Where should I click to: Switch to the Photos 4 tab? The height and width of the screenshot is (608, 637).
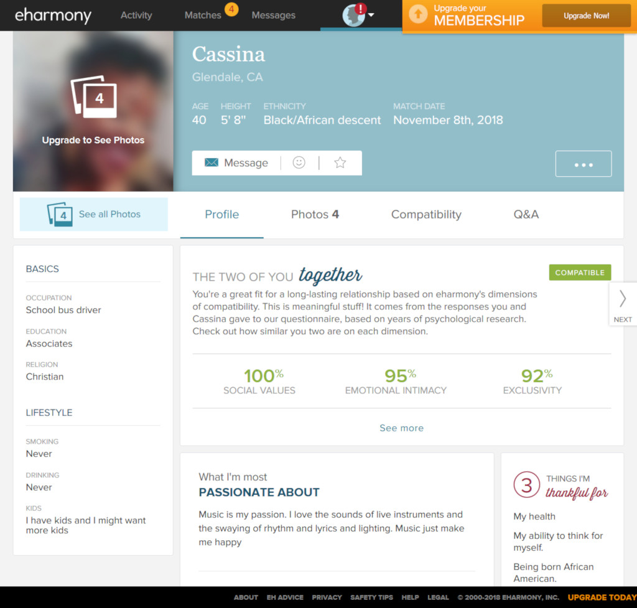315,214
